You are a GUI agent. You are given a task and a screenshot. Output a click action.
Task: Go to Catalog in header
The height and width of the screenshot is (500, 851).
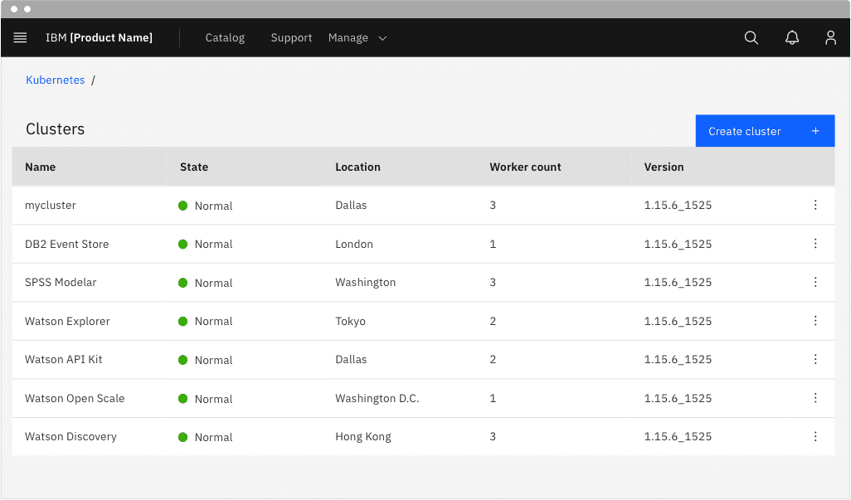click(225, 38)
